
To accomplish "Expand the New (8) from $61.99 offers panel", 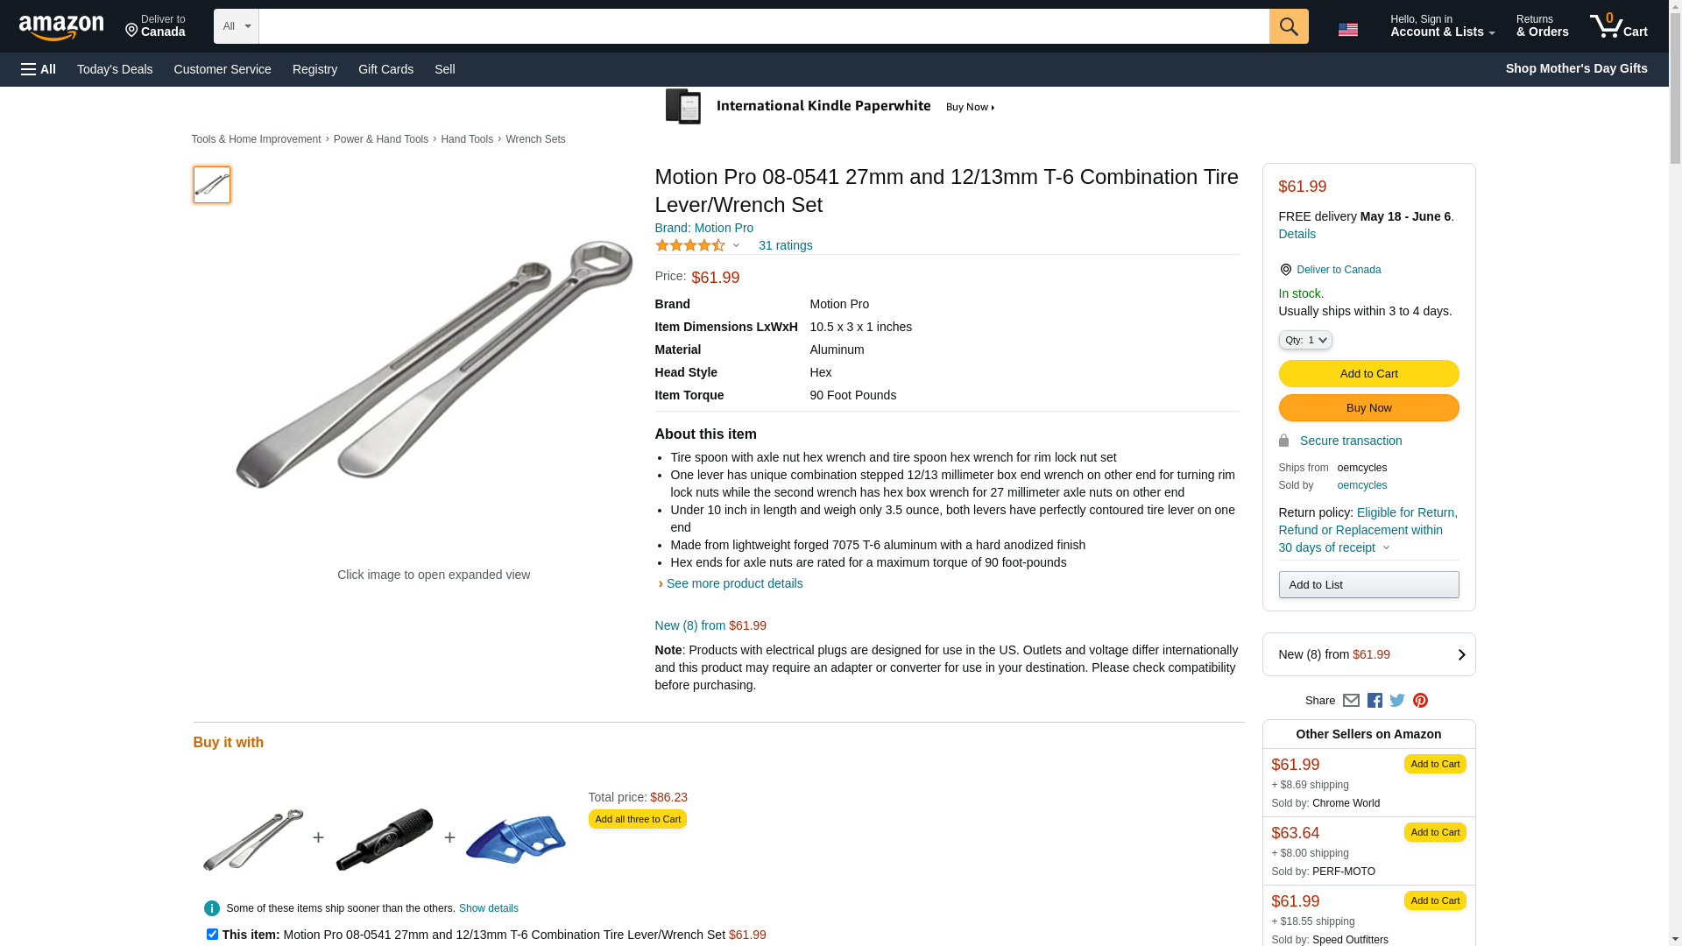I will (x=1368, y=654).
